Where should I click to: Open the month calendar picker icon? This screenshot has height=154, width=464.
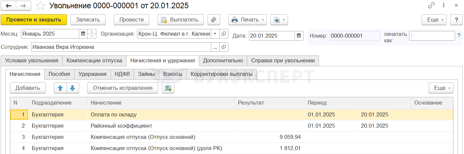(83, 34)
